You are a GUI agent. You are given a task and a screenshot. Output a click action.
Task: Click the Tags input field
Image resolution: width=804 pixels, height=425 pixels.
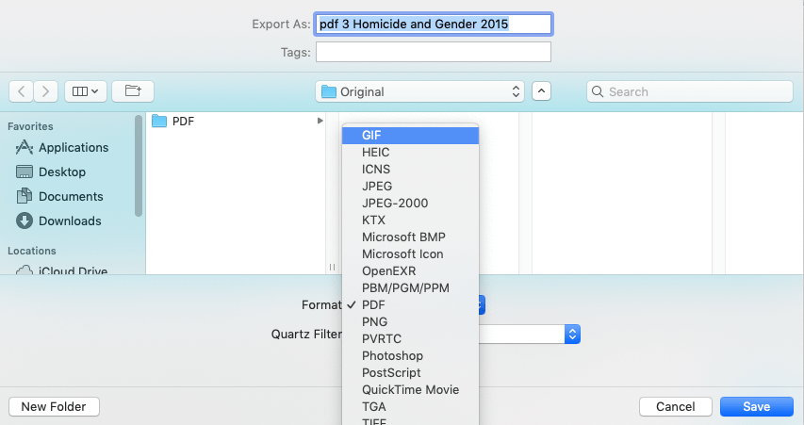(434, 52)
